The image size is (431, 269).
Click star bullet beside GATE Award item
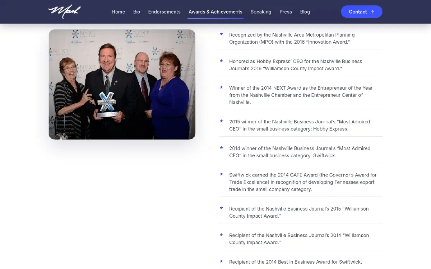(x=221, y=174)
